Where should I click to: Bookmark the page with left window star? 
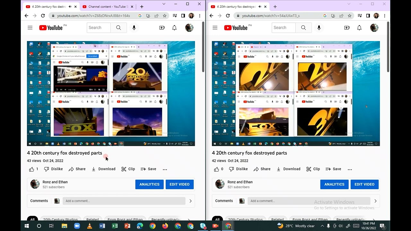[x=165, y=16]
